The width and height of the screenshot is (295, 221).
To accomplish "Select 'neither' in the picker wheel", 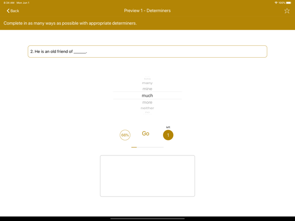I will tap(147, 108).
